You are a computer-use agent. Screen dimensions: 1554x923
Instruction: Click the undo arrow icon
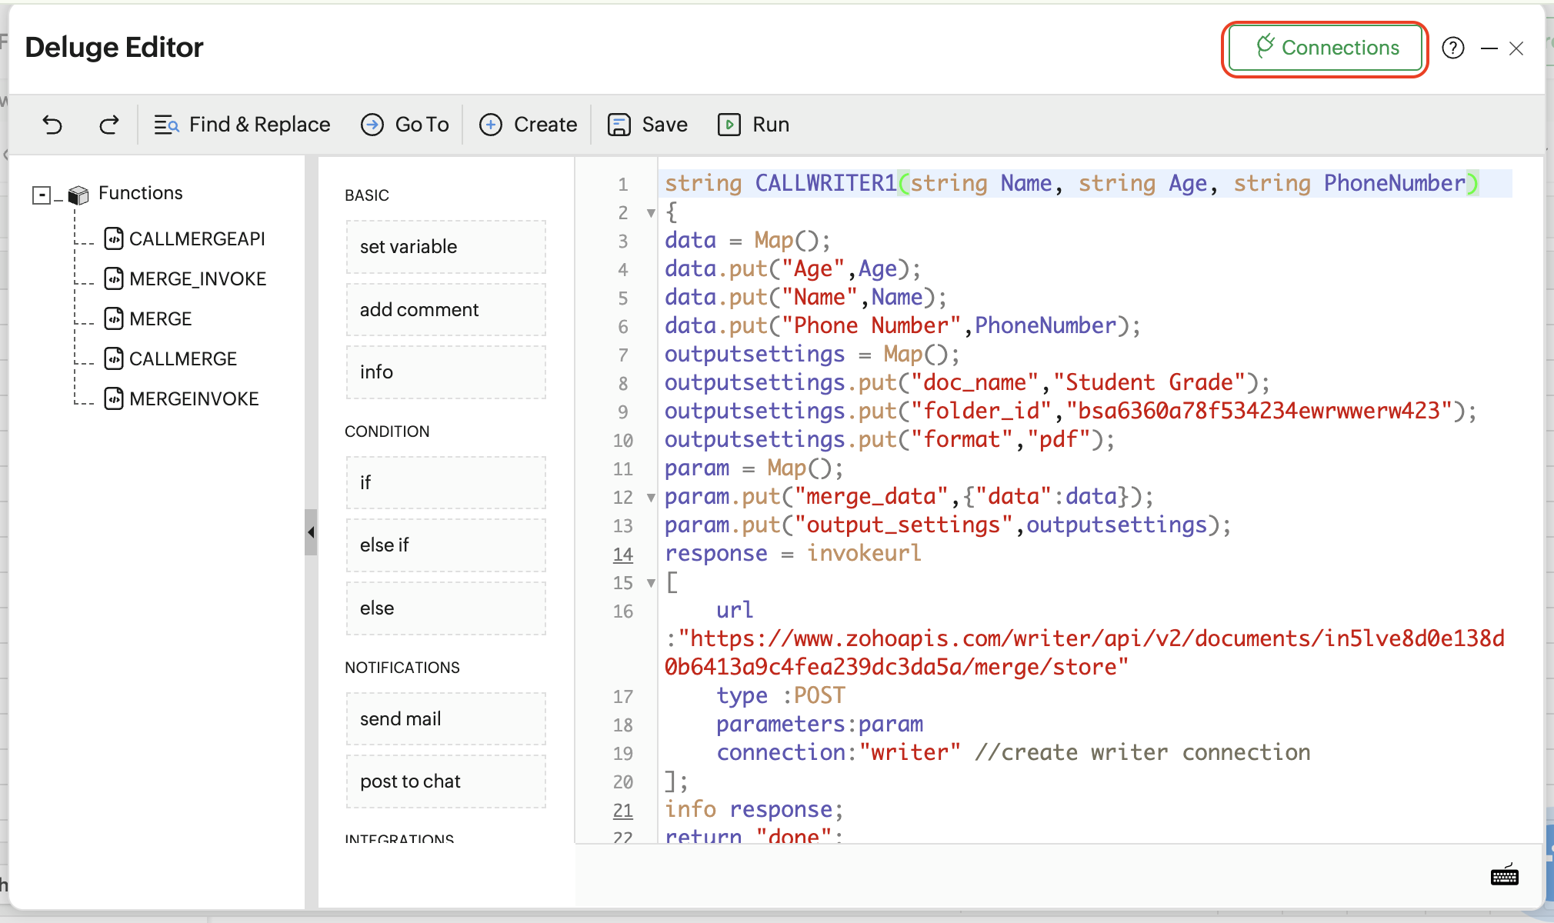coord(52,125)
